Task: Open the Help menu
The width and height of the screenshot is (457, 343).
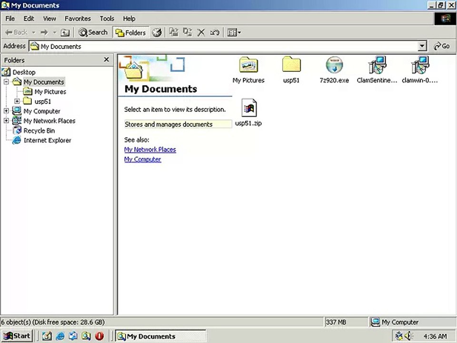Action: (129, 19)
